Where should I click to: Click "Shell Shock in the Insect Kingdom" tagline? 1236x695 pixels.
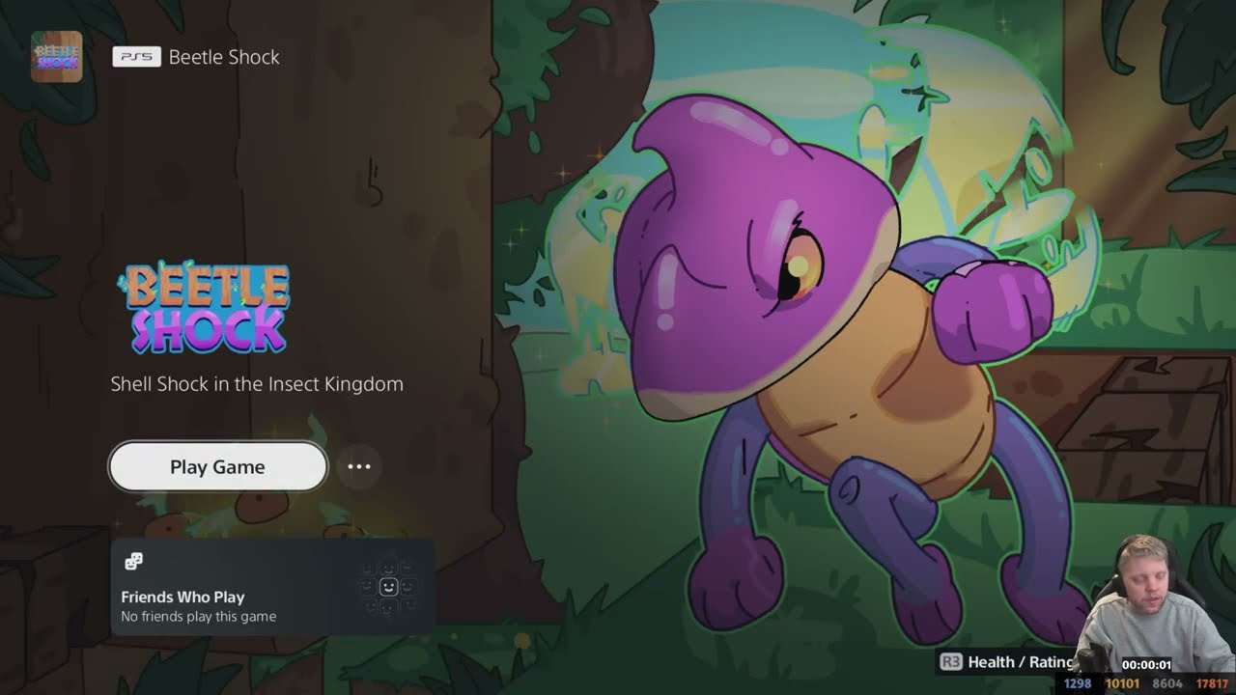click(257, 383)
